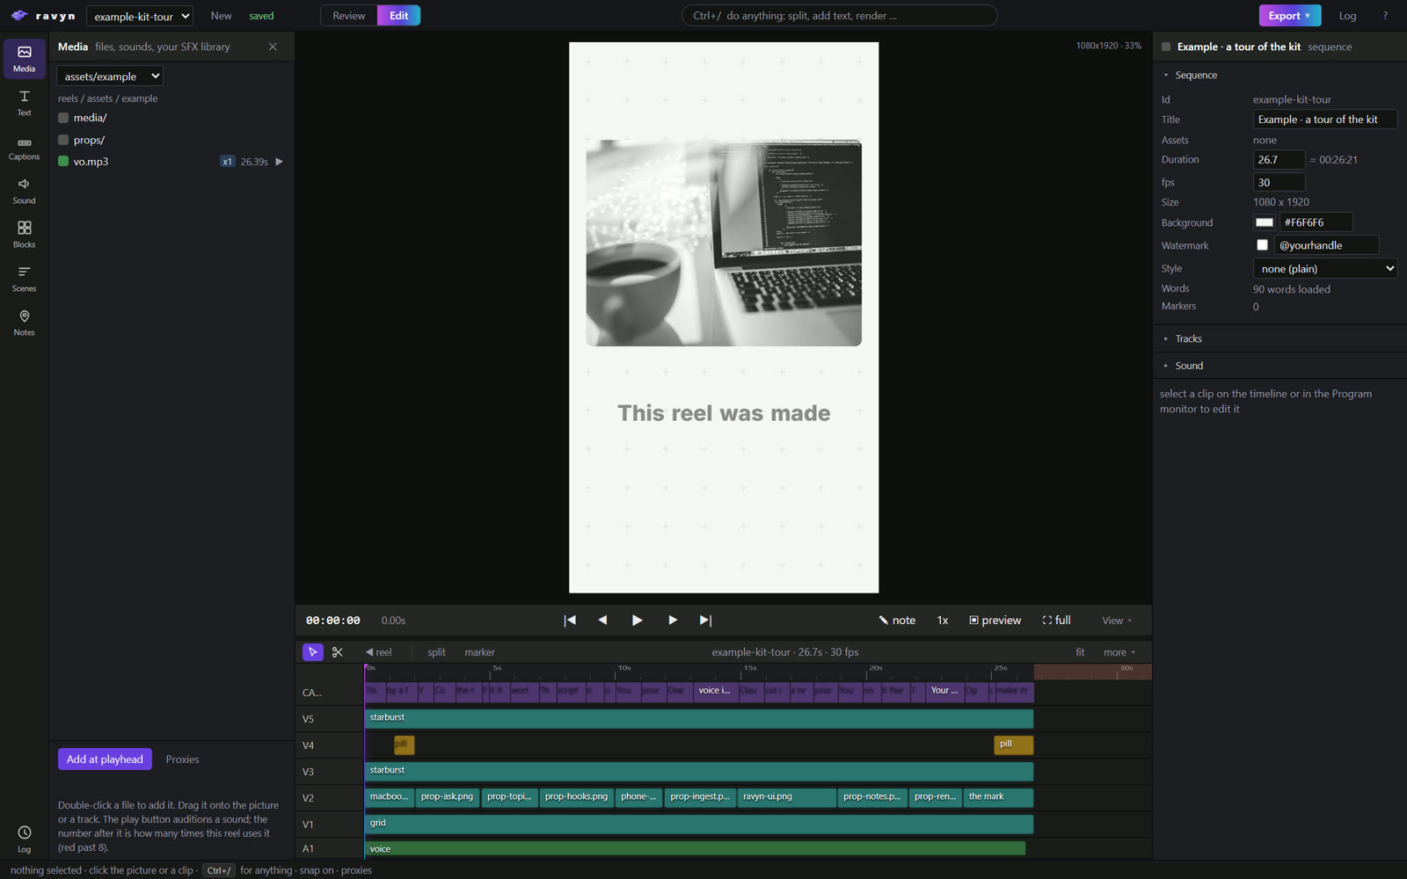The width and height of the screenshot is (1407, 879).
Task: Open the Media panel in sidebar
Action: click(x=24, y=59)
